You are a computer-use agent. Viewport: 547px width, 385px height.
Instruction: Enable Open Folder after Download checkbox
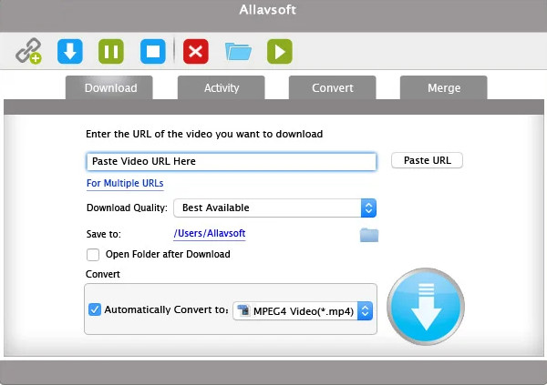coord(93,255)
